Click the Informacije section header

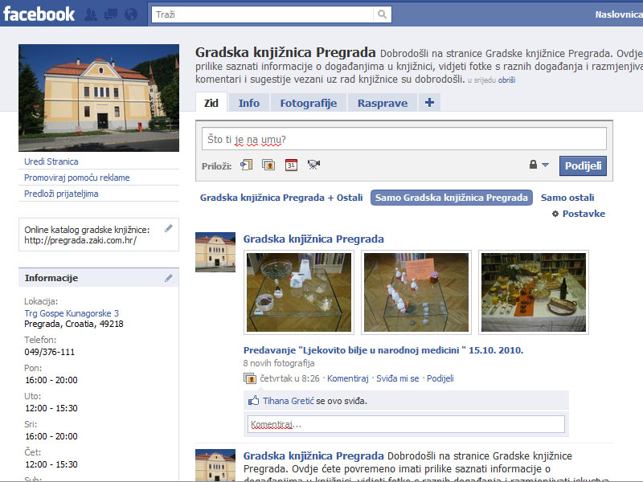[x=99, y=278]
